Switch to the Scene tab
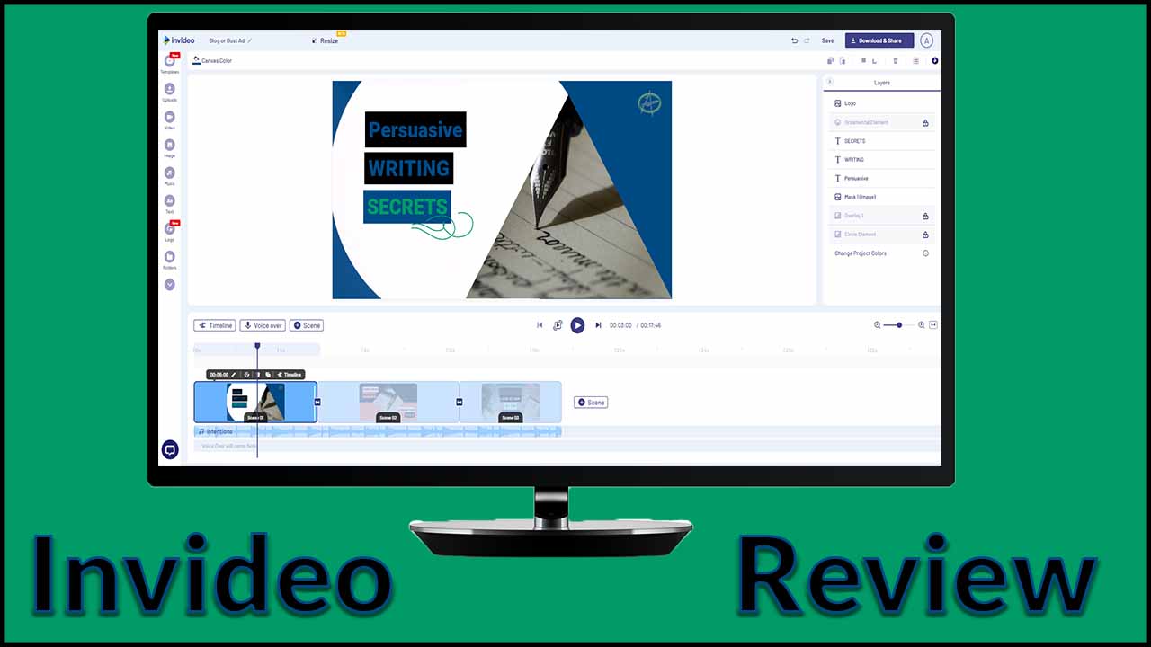1151x647 pixels. tap(306, 325)
